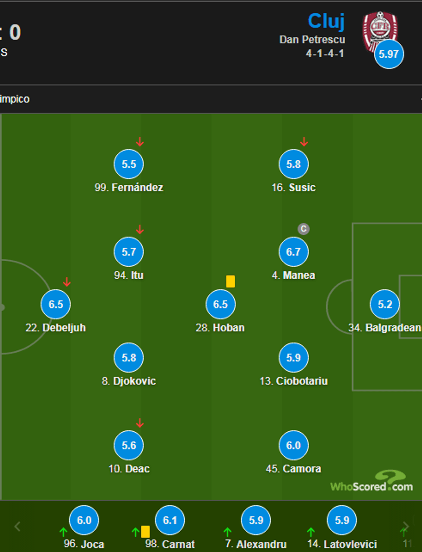Click Cluj team rating 5.97 badge
Viewport: 422px width, 552px height.
pyautogui.click(x=389, y=54)
